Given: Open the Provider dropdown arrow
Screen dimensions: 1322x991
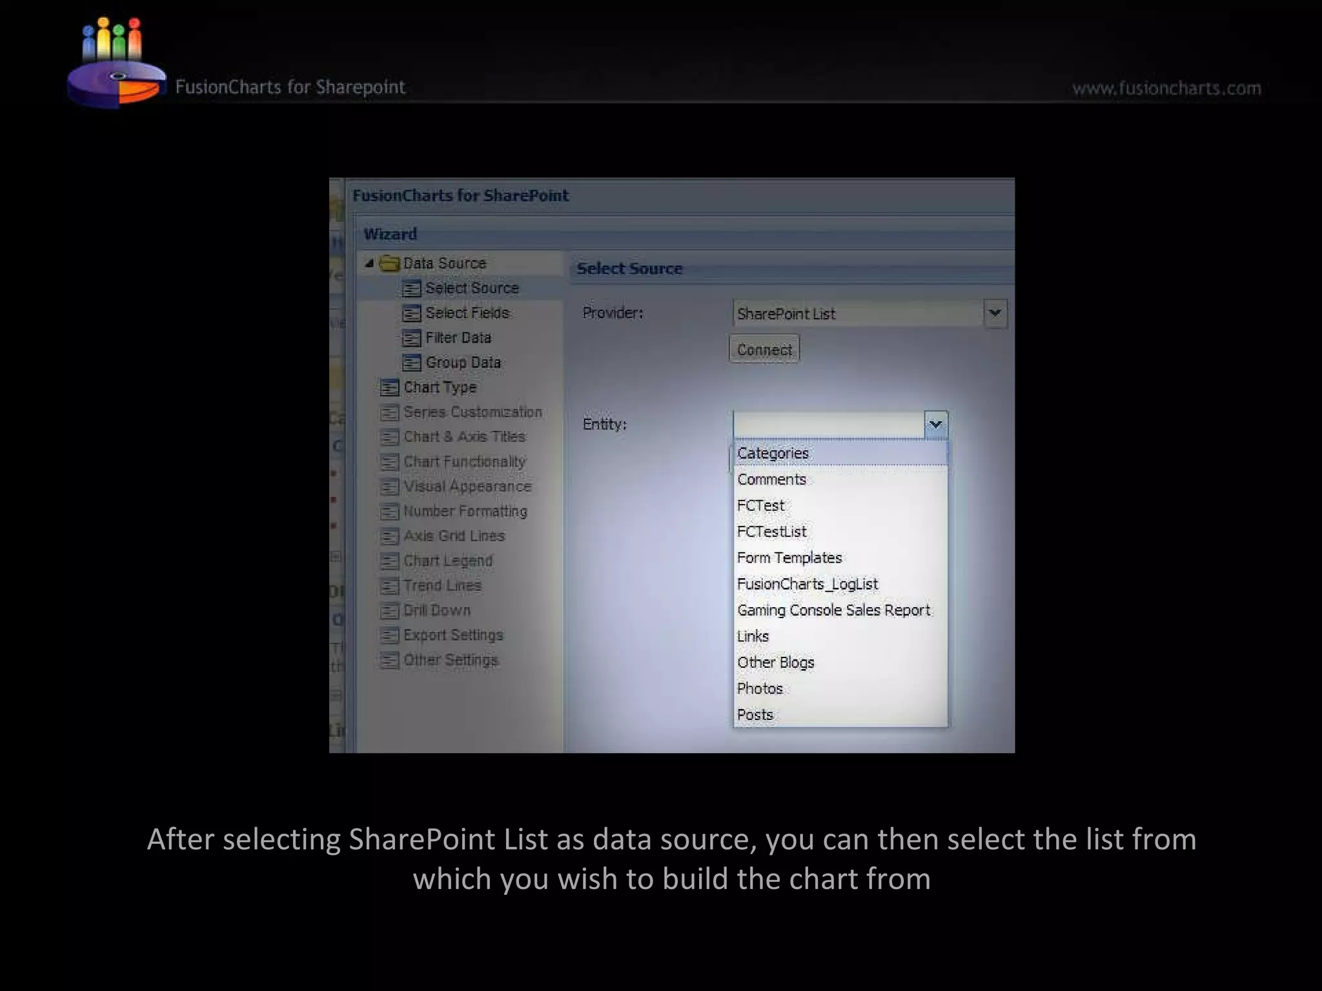Looking at the screenshot, I should coord(995,313).
